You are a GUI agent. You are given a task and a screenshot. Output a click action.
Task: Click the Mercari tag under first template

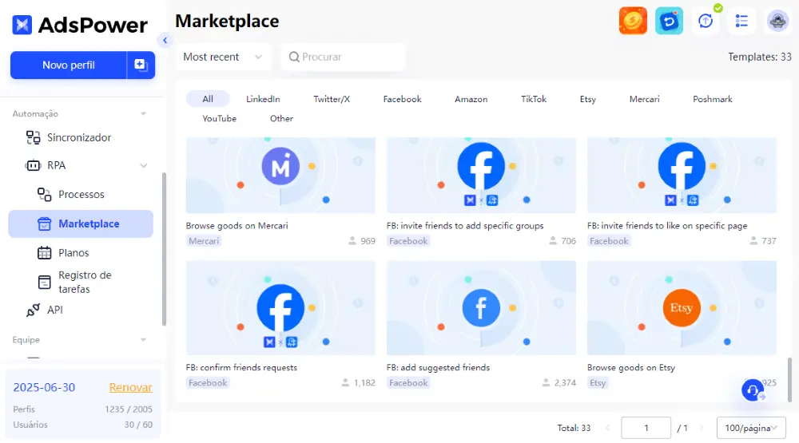[x=204, y=241]
